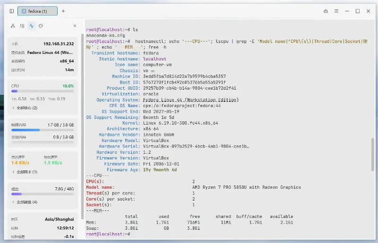Open the file browser panel icon
The image size is (378, 243).
coord(22,26)
